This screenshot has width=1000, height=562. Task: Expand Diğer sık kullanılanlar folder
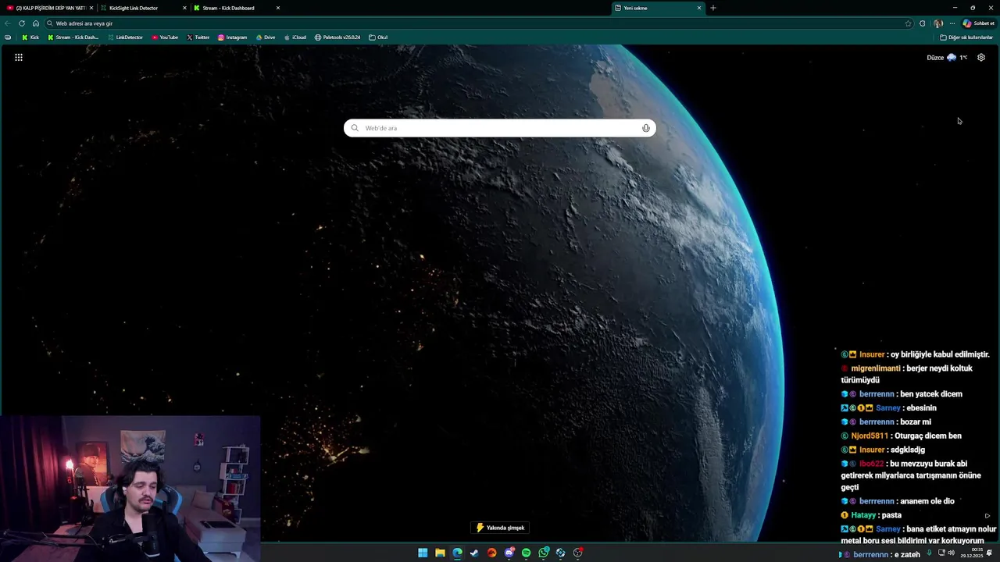[x=966, y=37]
